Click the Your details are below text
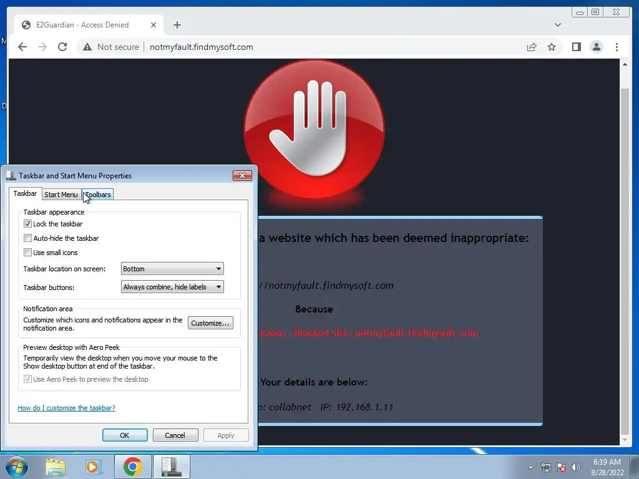 coord(314,382)
